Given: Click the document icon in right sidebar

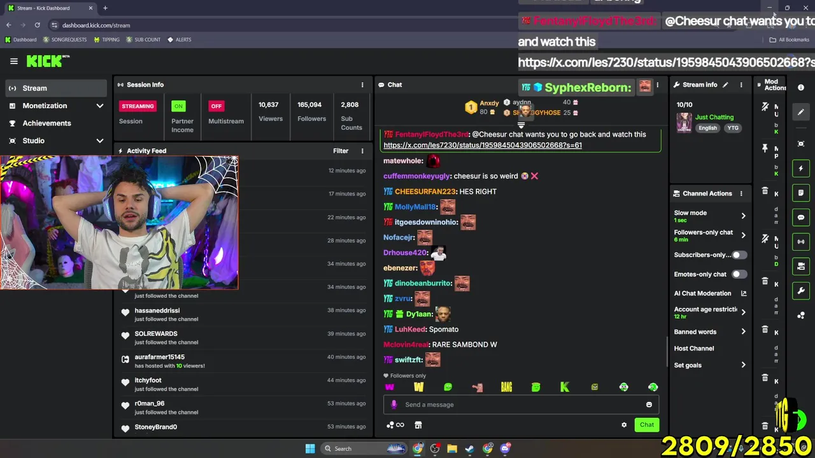Looking at the screenshot, I should tap(801, 193).
